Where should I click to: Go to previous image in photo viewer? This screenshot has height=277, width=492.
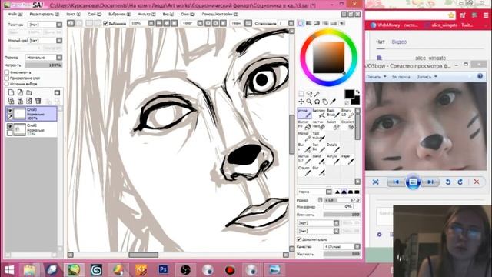coord(396,182)
